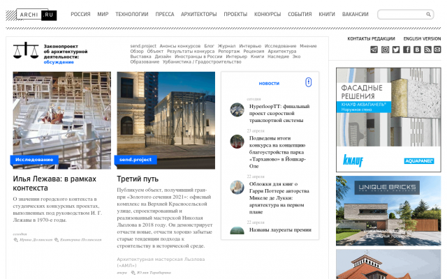The image size is (447, 279).
Task: Open the РОССИЯ menu item
Action: click(x=80, y=14)
